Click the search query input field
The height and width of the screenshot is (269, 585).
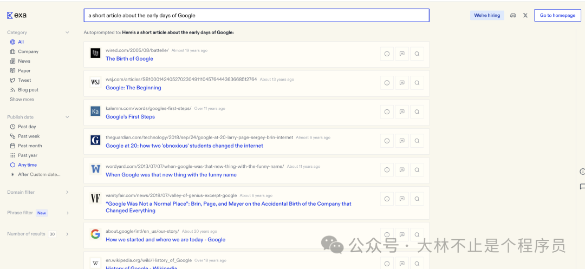point(256,16)
